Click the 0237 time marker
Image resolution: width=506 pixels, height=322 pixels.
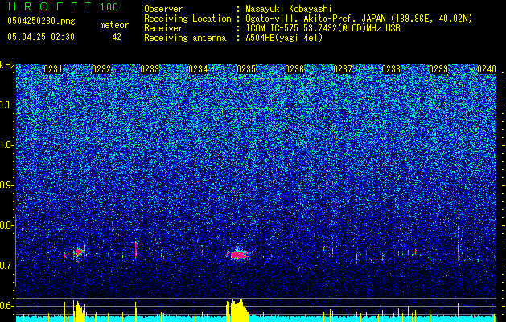coord(343,69)
